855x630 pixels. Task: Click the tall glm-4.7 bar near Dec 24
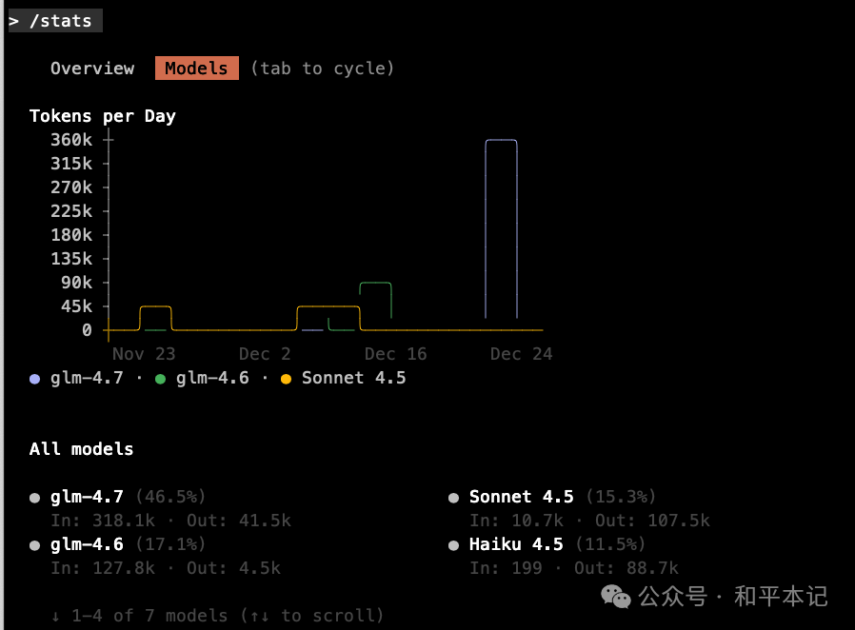[x=501, y=229]
